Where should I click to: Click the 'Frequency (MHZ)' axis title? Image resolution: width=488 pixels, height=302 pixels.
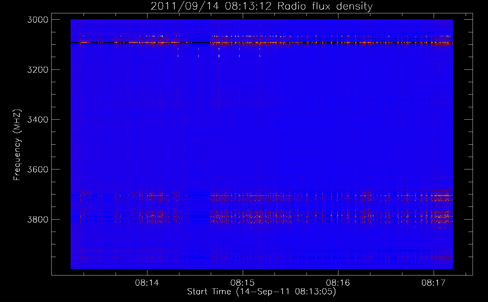pos(17,145)
